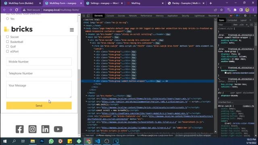Open the hamburger menu beside bricks logo
The image size is (258, 145).
(72, 30)
